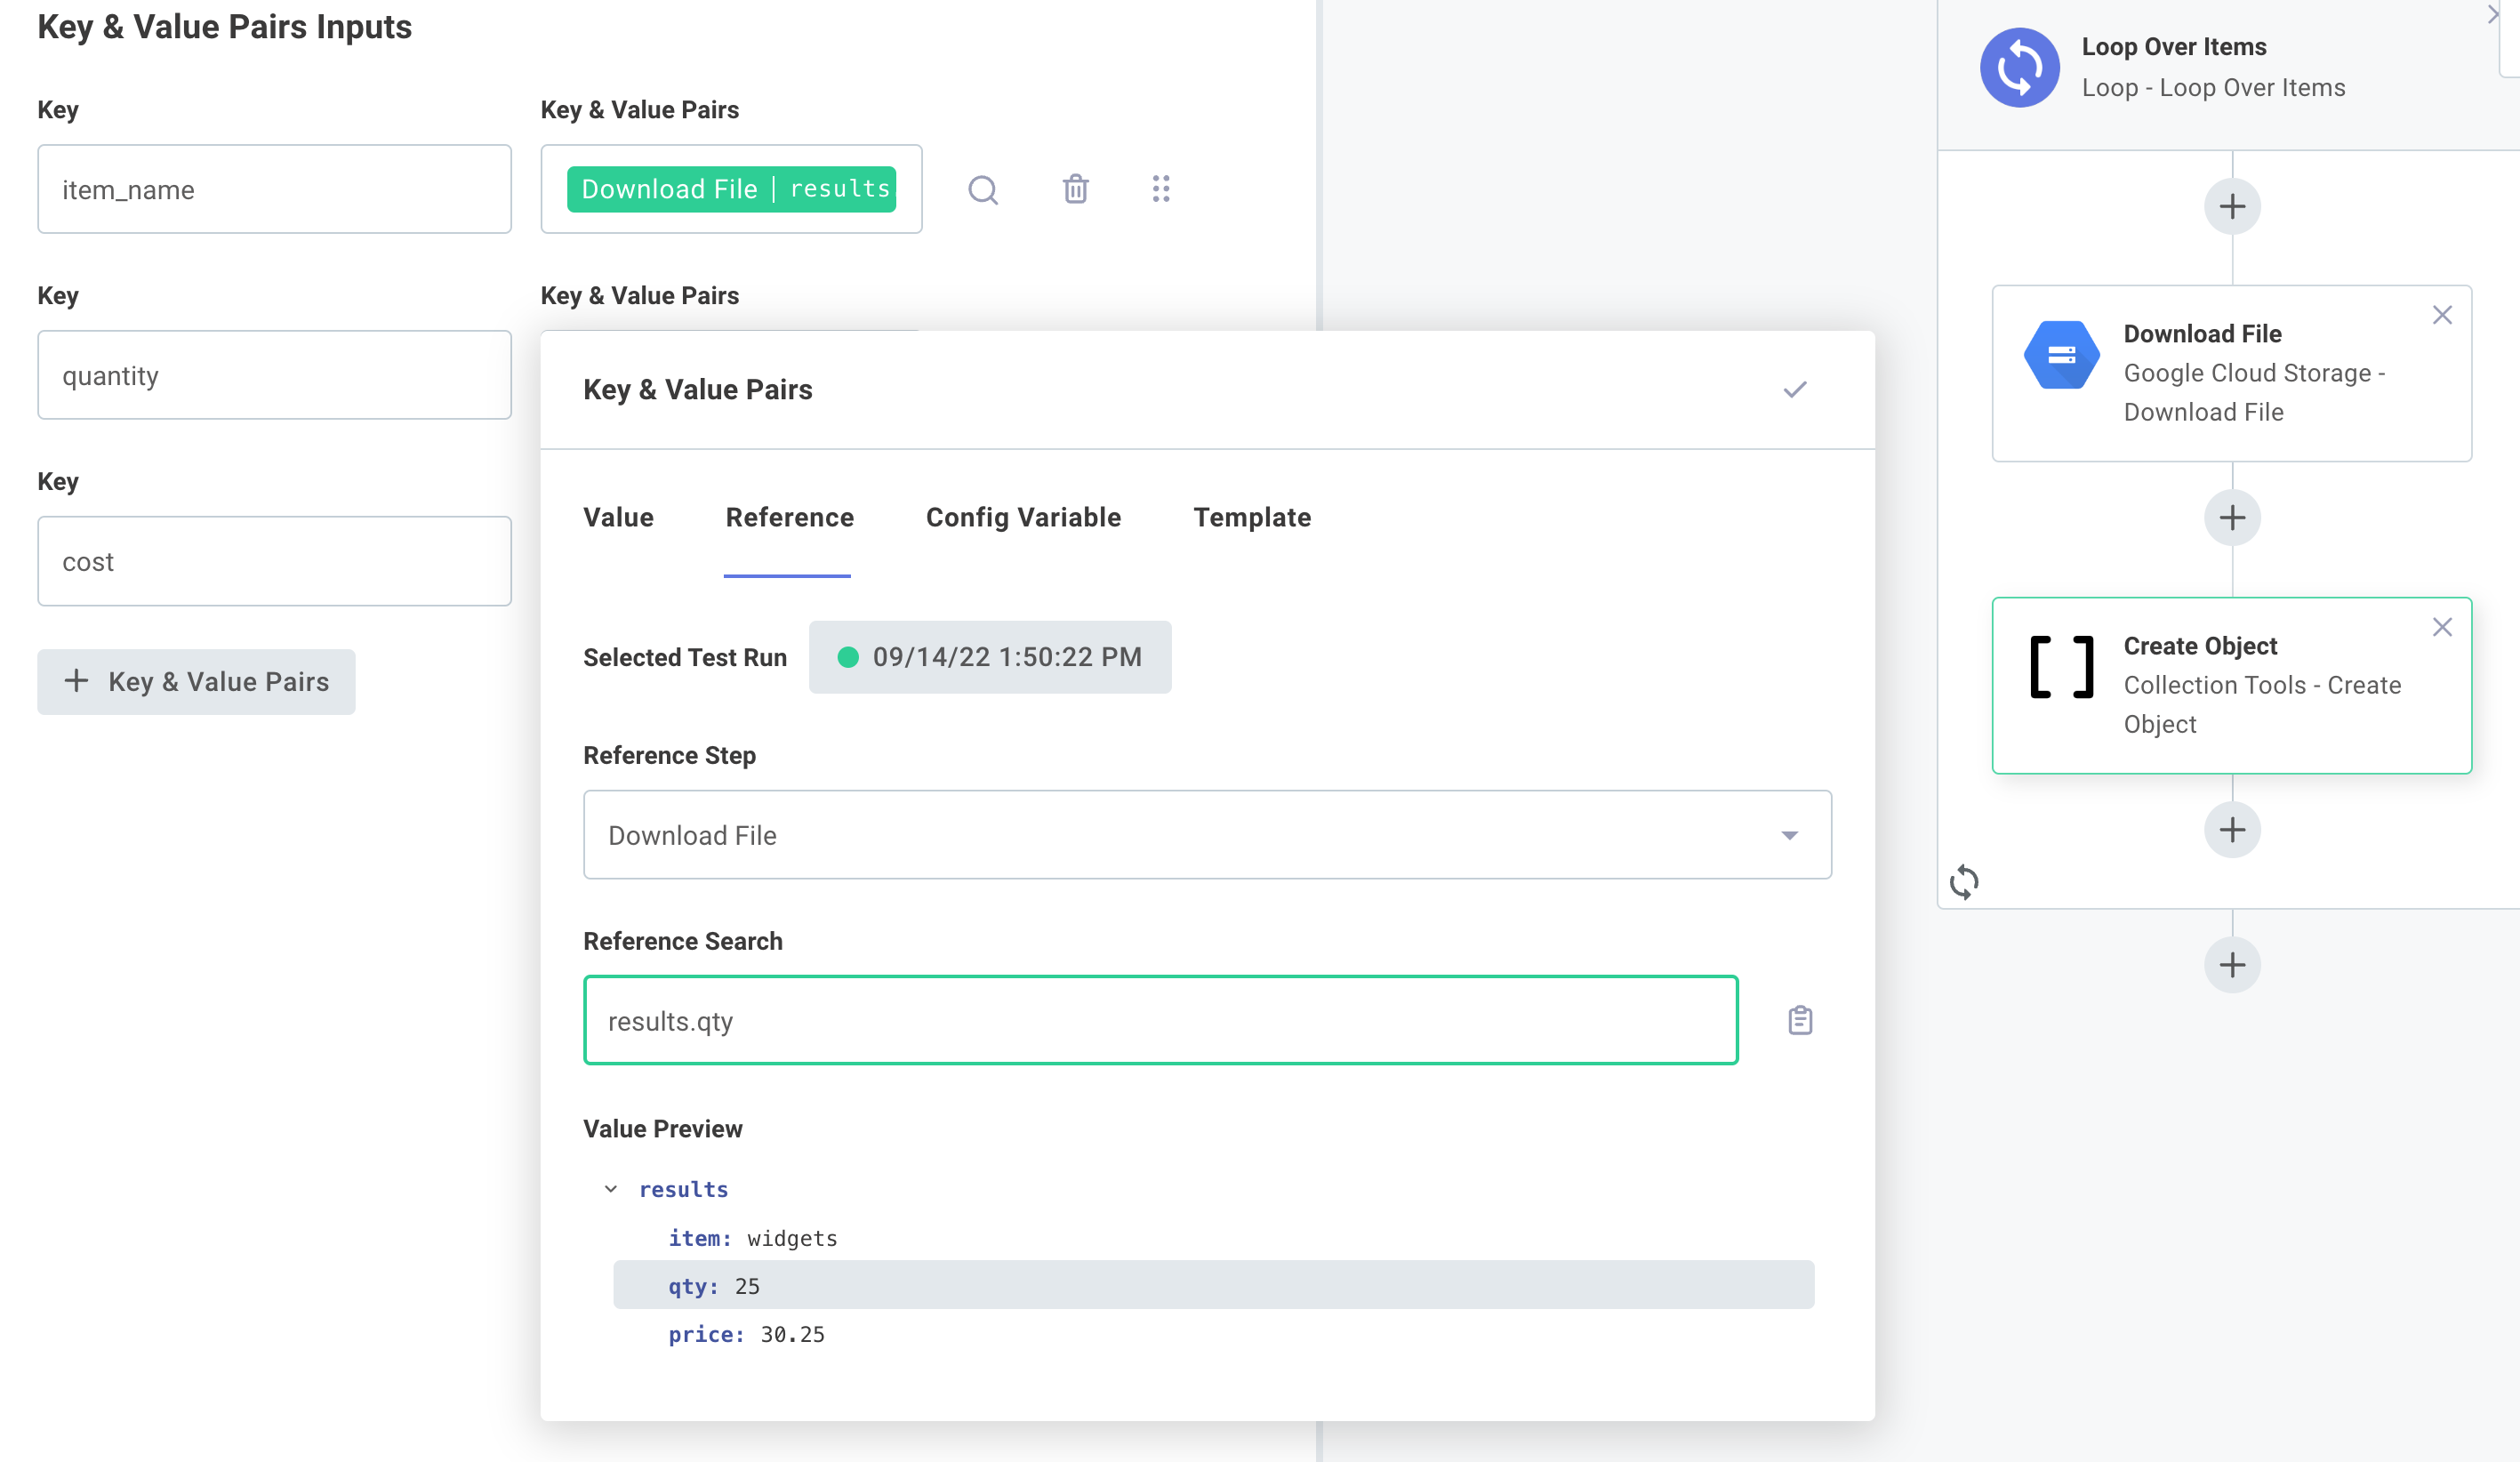
Task: Click the Google Cloud Storage hexagon icon
Action: (x=2062, y=353)
